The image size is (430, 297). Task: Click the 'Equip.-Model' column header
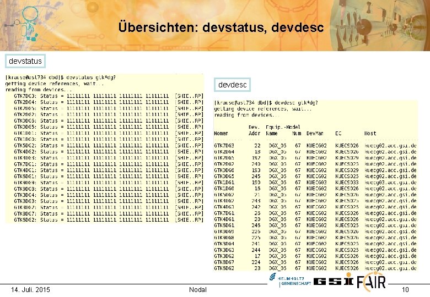tap(283, 127)
